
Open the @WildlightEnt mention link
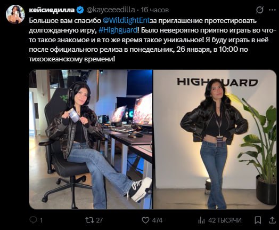126,21
